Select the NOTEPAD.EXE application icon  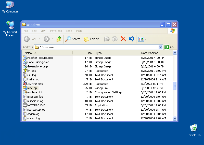point(25,105)
